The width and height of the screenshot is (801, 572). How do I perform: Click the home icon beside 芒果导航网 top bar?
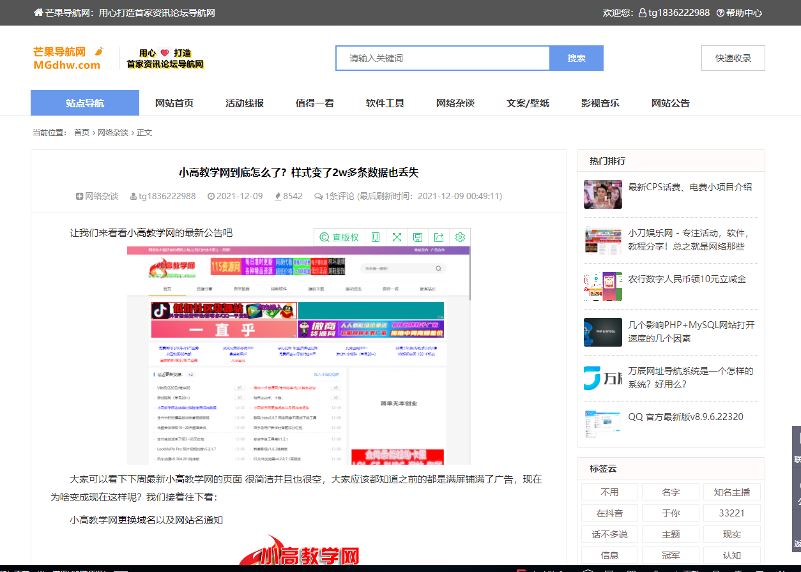[x=38, y=13]
